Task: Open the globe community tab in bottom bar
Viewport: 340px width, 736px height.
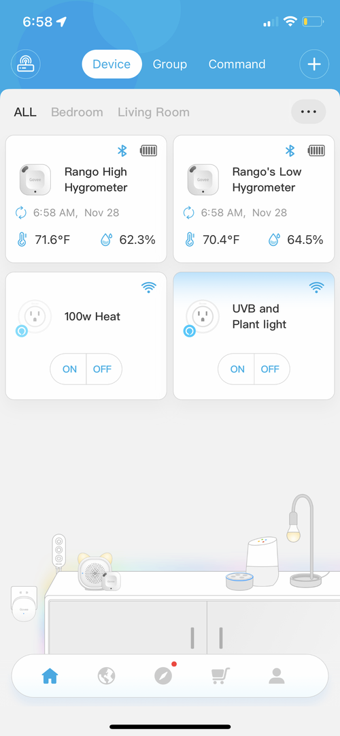Action: tap(106, 676)
